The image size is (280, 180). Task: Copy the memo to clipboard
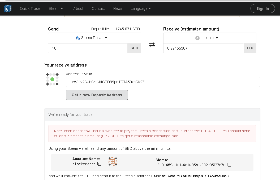coord(229,165)
